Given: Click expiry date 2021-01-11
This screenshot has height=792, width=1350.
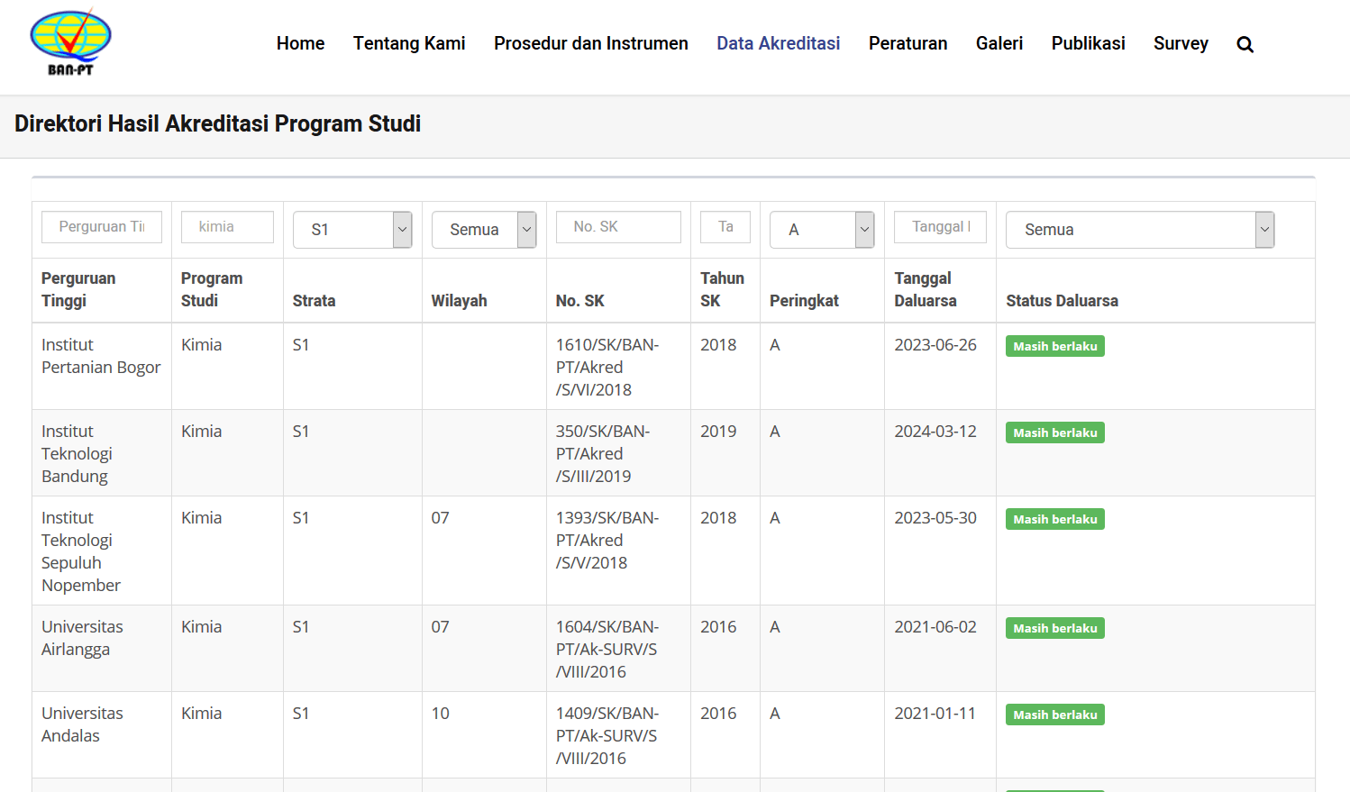Looking at the screenshot, I should 935,714.
